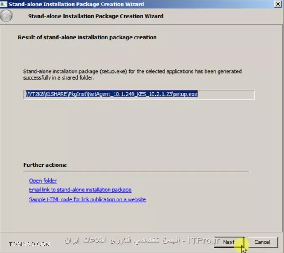The width and height of the screenshot is (284, 253).
Task: Click the 'Further actions:' label
Action: coord(45,165)
